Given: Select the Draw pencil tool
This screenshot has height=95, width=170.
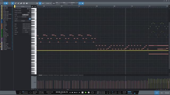Looking at the screenshot, I should (15, 3).
